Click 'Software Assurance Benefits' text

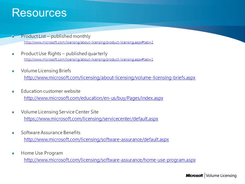click(51, 133)
